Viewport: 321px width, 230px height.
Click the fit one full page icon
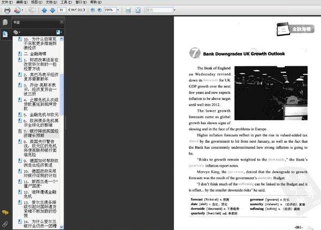138,10
